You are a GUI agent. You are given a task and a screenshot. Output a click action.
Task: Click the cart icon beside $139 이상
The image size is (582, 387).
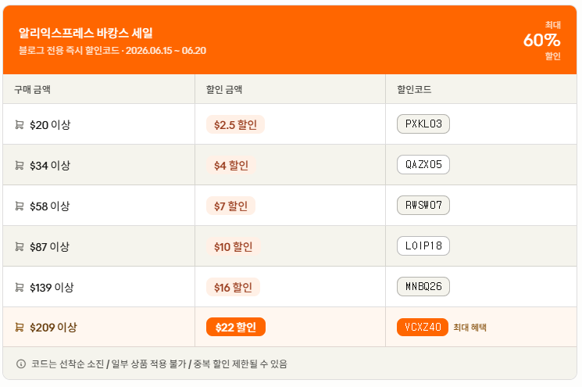(20, 287)
